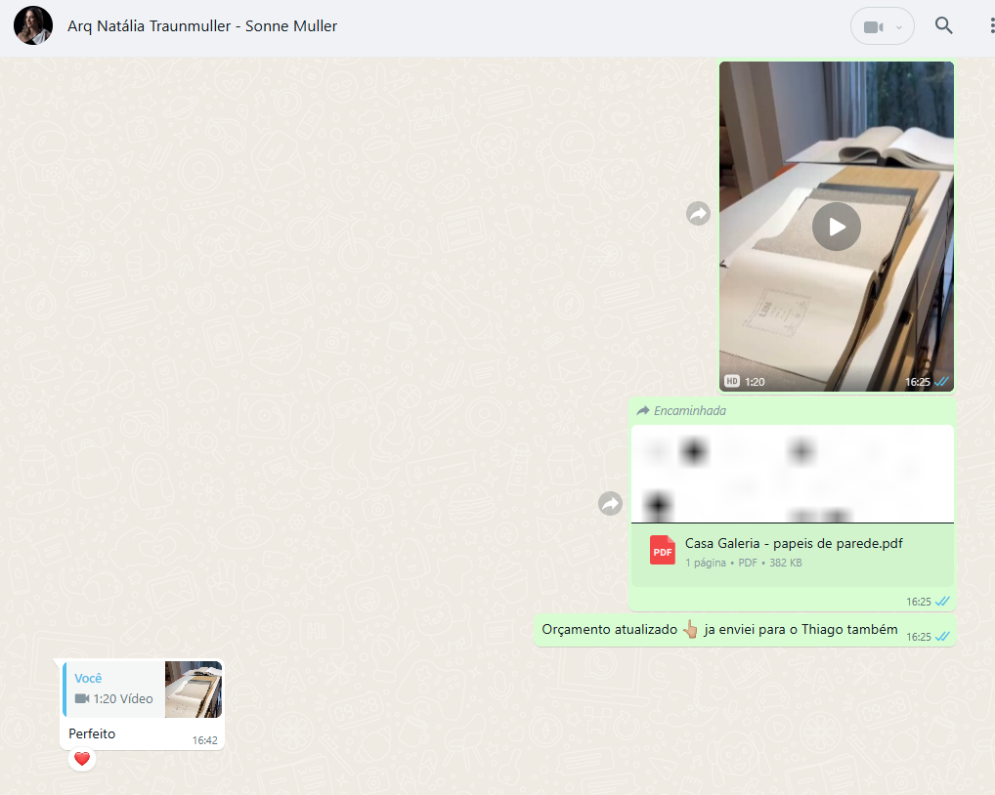Forward the video message
This screenshot has height=795, width=995.
[x=698, y=214]
